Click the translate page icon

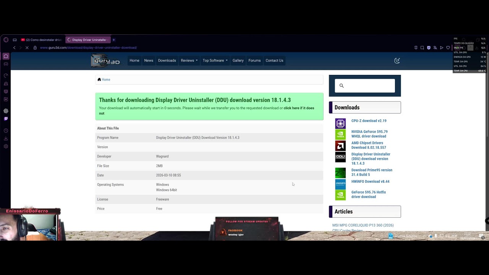click(435, 48)
